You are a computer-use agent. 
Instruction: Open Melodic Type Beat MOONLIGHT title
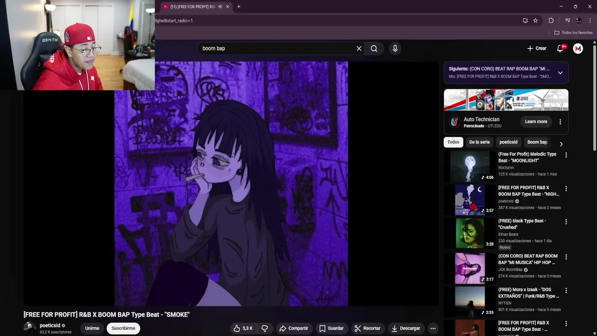tap(527, 157)
